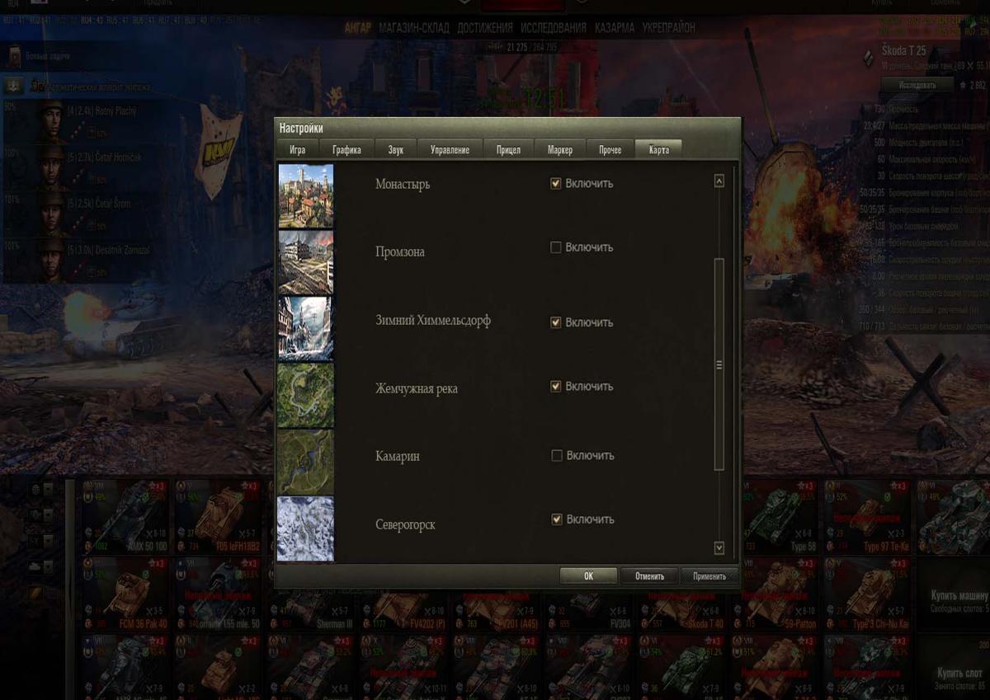This screenshot has height=700, width=990.
Task: Open crew member Četař Horníček portrait
Action: coord(53,167)
